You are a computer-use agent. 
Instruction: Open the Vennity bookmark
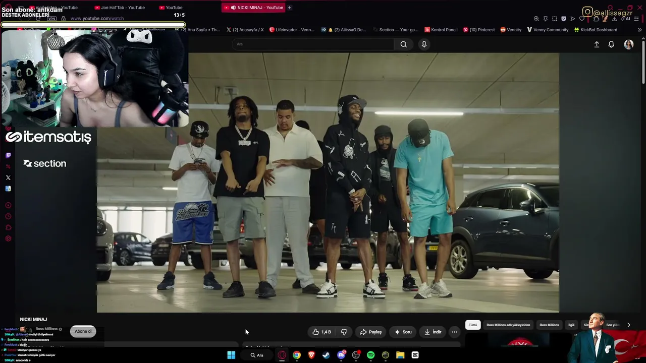[x=511, y=30]
